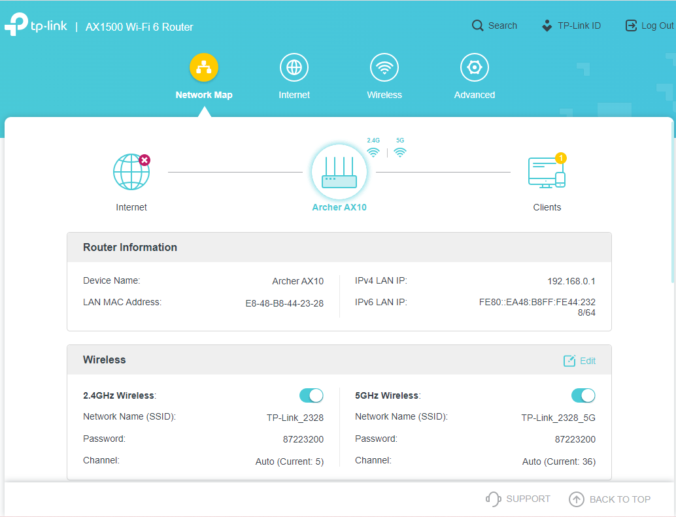676x517 pixels.
Task: Select the yellow Network Map icon
Action: pyautogui.click(x=204, y=67)
